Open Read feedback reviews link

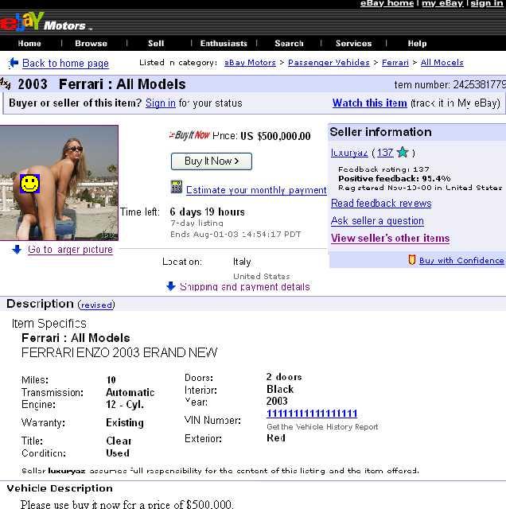pyautogui.click(x=381, y=204)
